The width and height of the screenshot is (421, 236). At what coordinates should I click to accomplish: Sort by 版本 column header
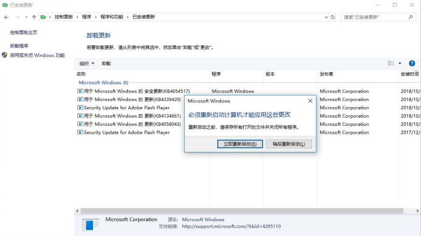290,74
